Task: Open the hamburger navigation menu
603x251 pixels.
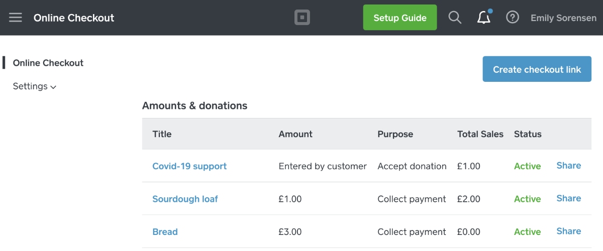Action: tap(16, 18)
